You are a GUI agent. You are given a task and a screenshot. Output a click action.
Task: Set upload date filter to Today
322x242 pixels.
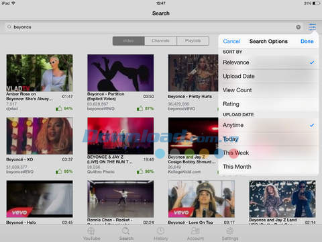coord(268,139)
